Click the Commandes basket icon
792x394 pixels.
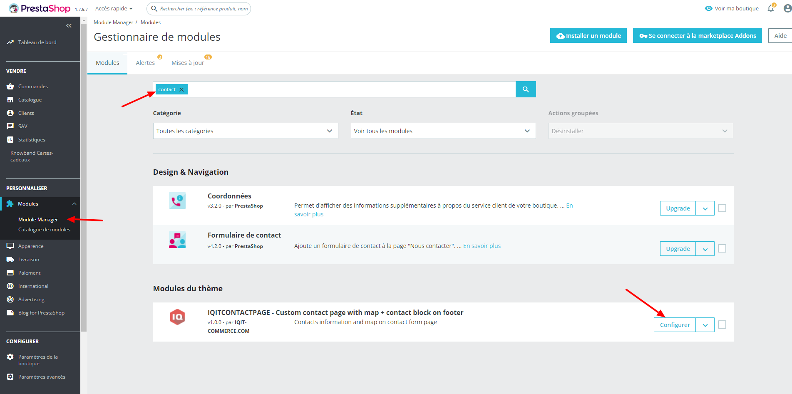(10, 87)
